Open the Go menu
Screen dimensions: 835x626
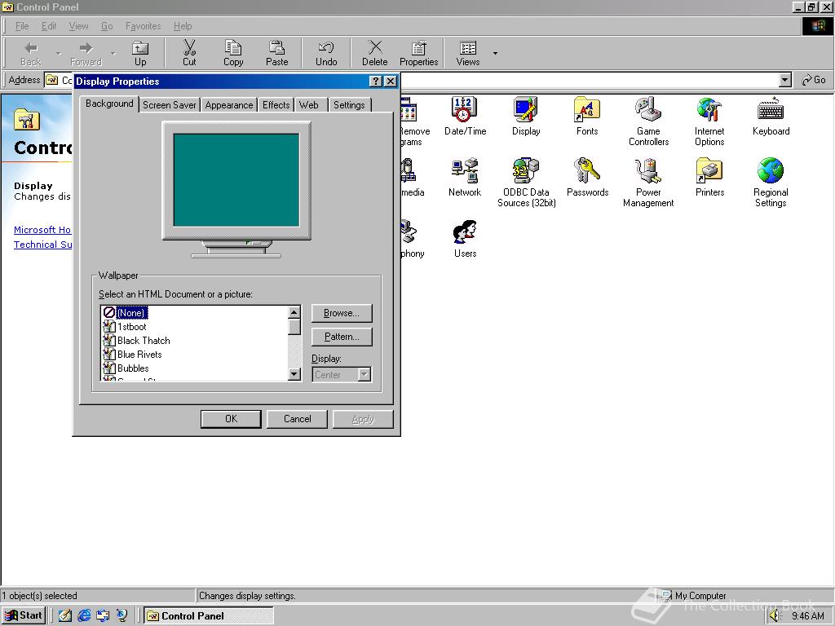(x=107, y=26)
